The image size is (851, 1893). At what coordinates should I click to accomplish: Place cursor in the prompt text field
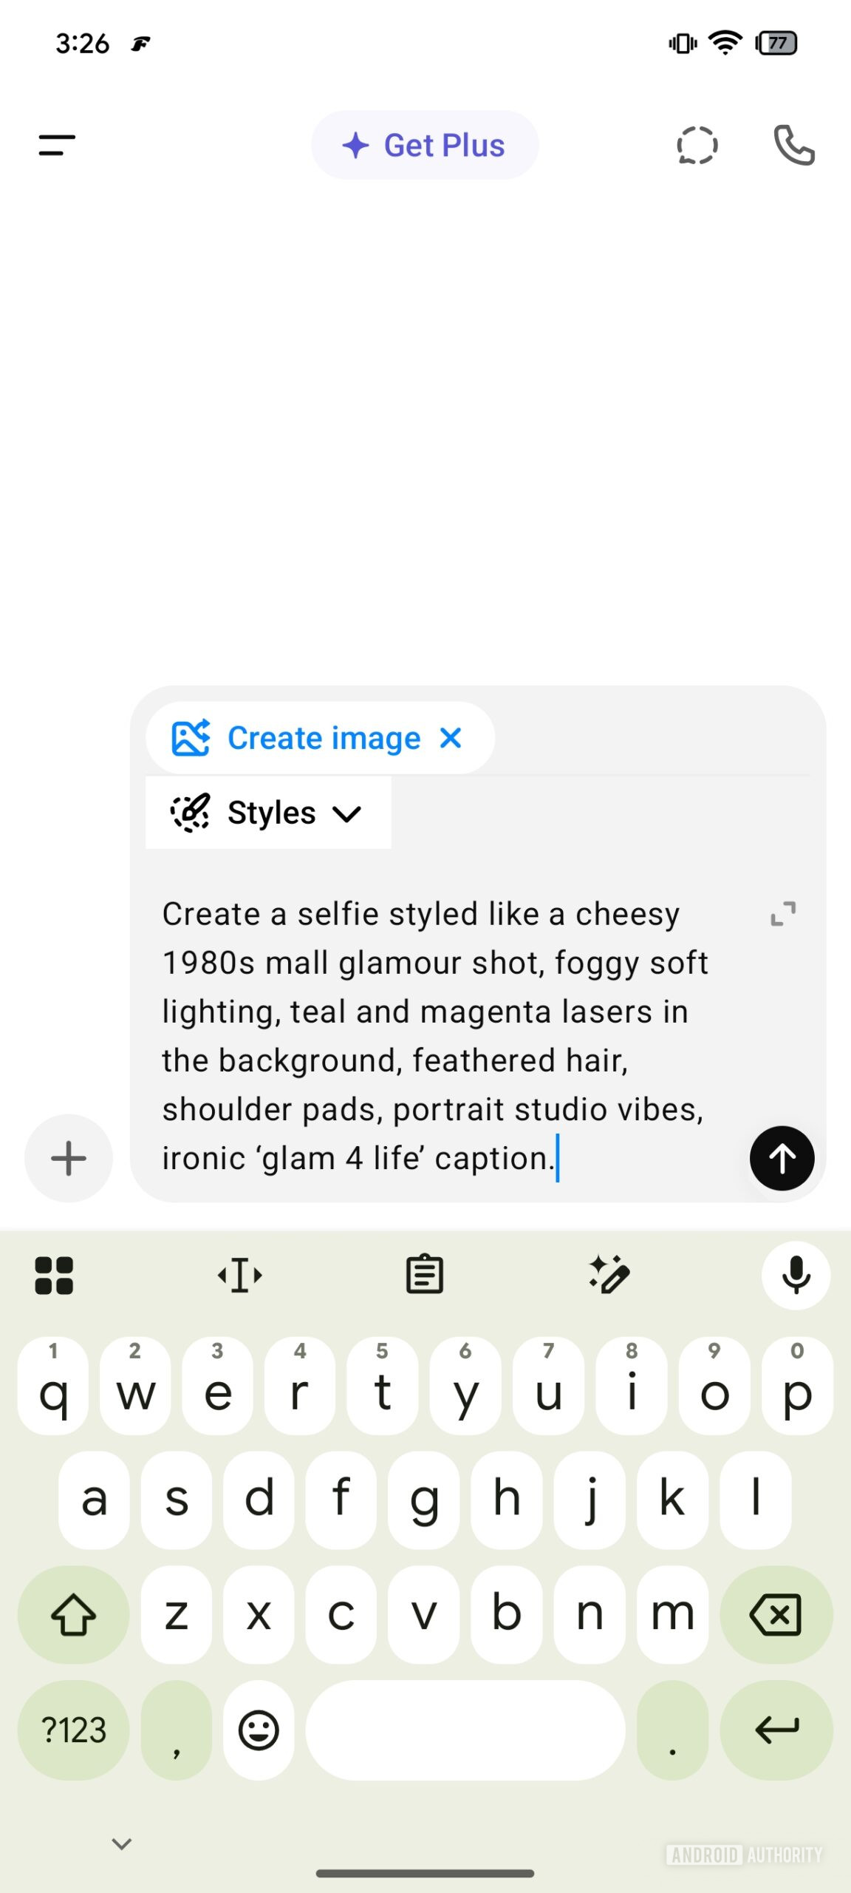(436, 1035)
